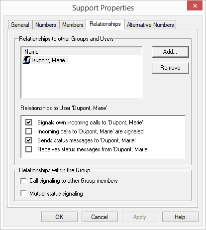The width and height of the screenshot is (206, 230).
Task: Enable Receives status messages from Dupont
Action: coord(28,149)
